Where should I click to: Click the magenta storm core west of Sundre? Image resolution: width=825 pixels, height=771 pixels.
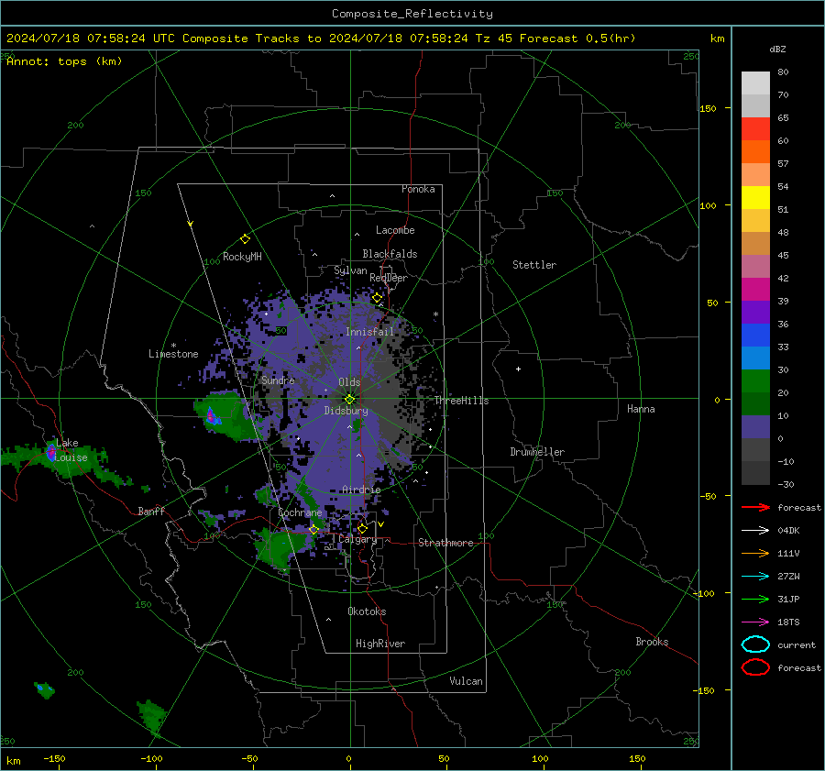211,416
